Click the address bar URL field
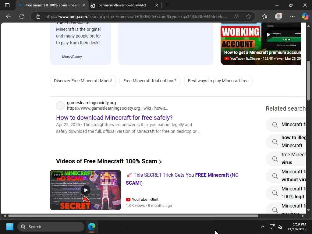Viewport: 312px width, 234px height. pos(136,16)
